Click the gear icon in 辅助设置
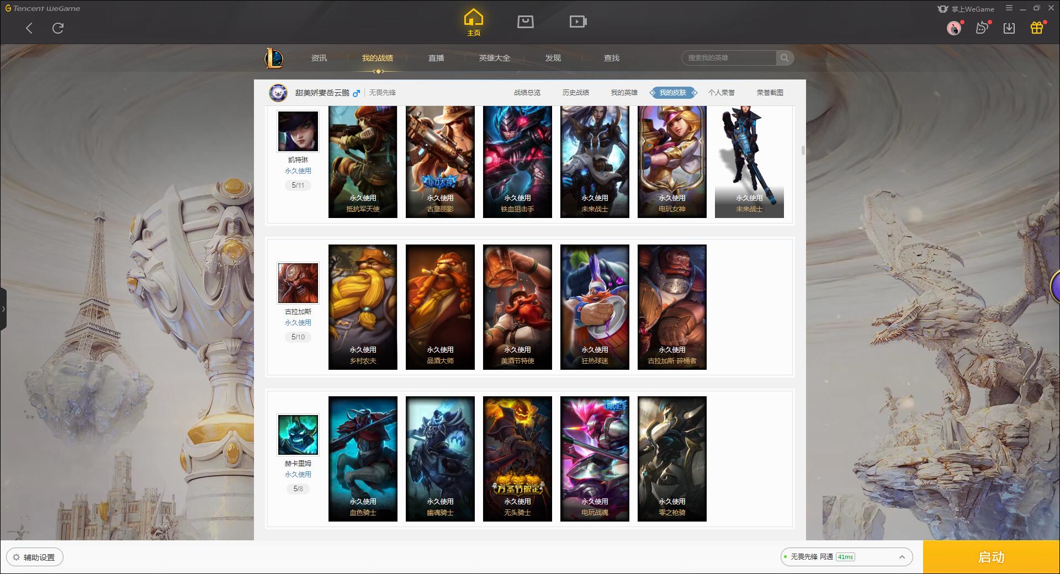Viewport: 1060px width, 574px height. click(x=16, y=557)
